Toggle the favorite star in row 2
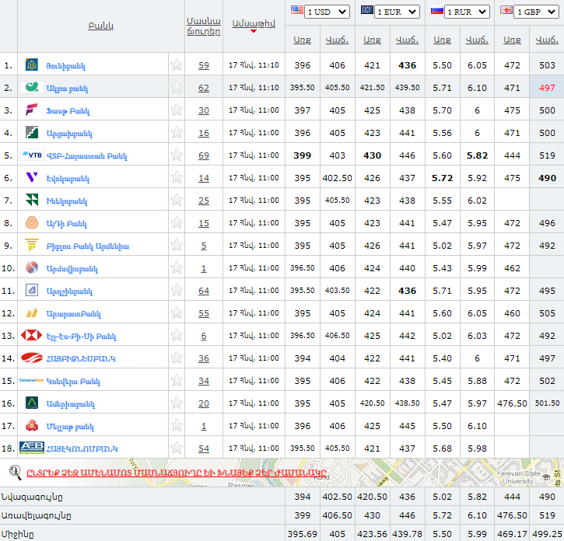The image size is (564, 541). [x=177, y=87]
